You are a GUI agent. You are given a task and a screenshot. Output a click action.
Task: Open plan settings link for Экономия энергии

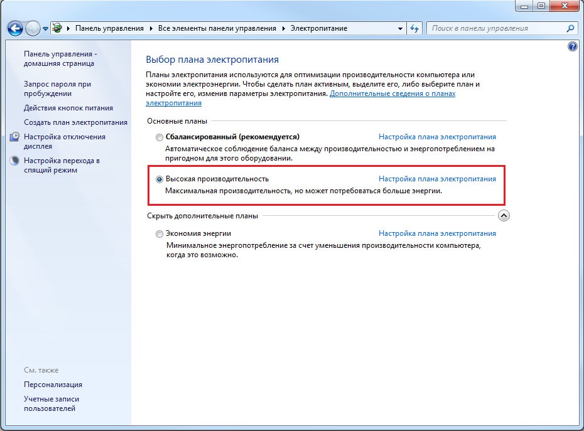(x=437, y=234)
